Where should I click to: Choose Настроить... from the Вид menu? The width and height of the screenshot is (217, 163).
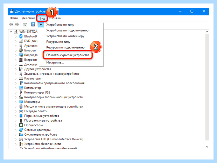(55, 62)
